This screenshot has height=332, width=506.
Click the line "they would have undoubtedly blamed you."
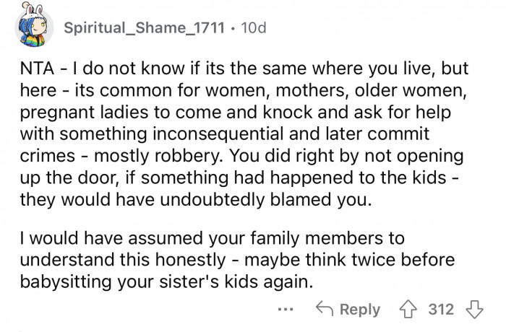click(x=196, y=200)
